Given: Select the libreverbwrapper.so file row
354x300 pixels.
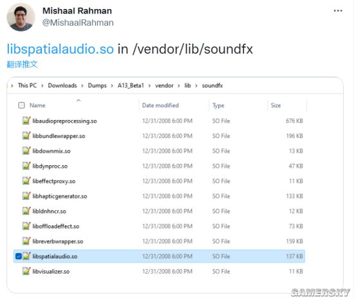Looking at the screenshot, I should click(159, 241).
